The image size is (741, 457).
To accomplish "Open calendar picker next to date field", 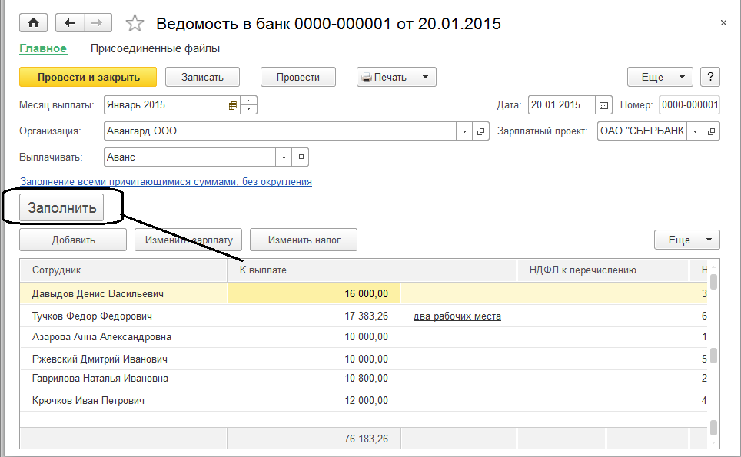I will tap(603, 105).
